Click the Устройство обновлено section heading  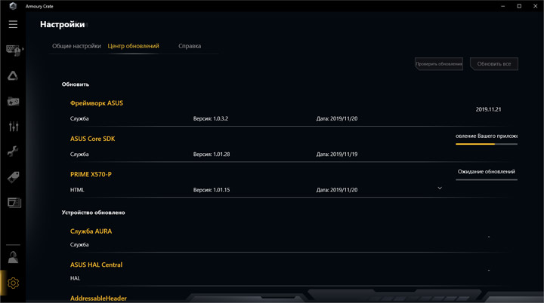click(94, 213)
